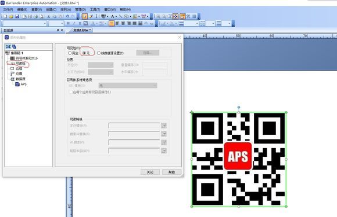The width and height of the screenshot is (337, 217).
Task: Open barcode tool dropdown arrow
Action: [x=107, y=16]
